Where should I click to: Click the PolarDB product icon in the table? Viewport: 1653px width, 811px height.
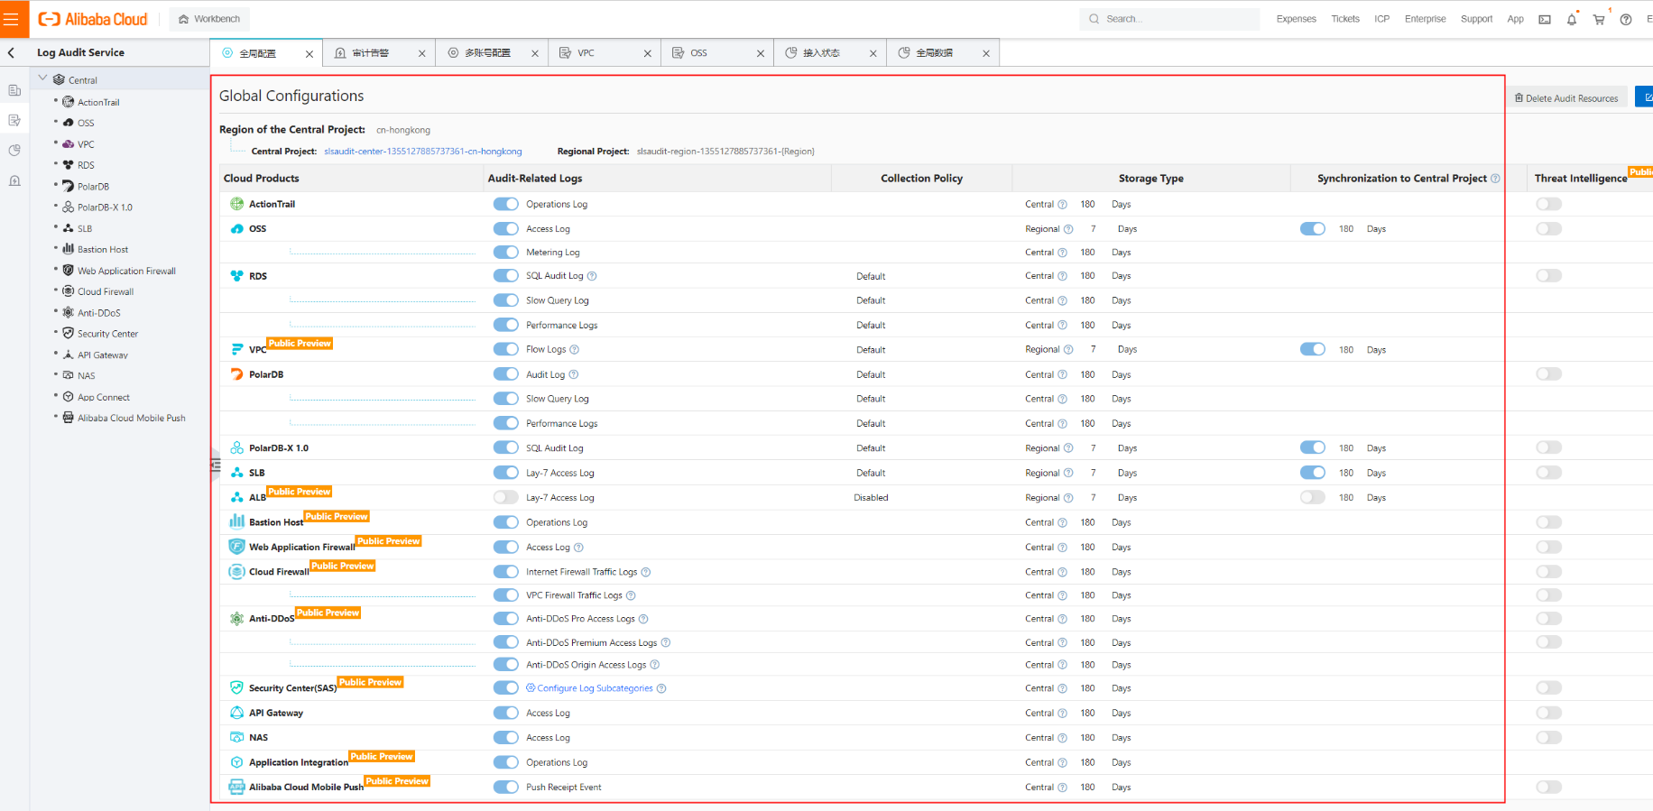pos(236,373)
